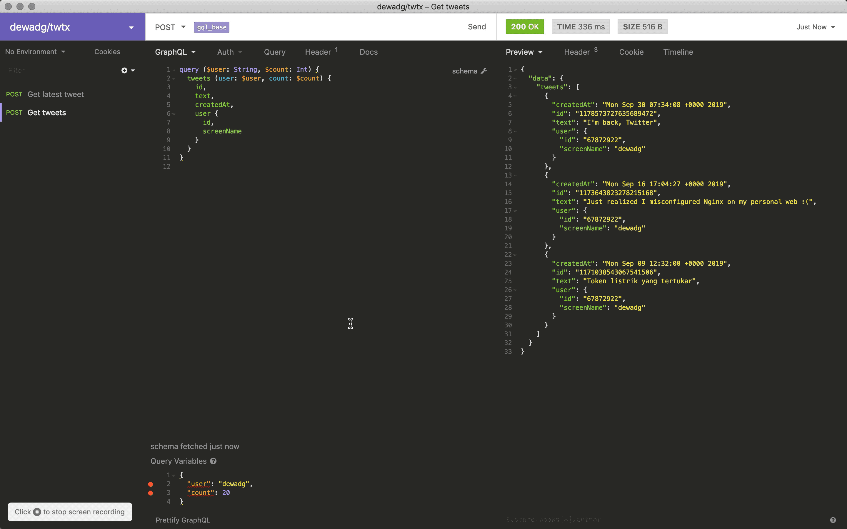This screenshot has height=529, width=847.
Task: Switch to the Timeline tab
Action: (678, 52)
